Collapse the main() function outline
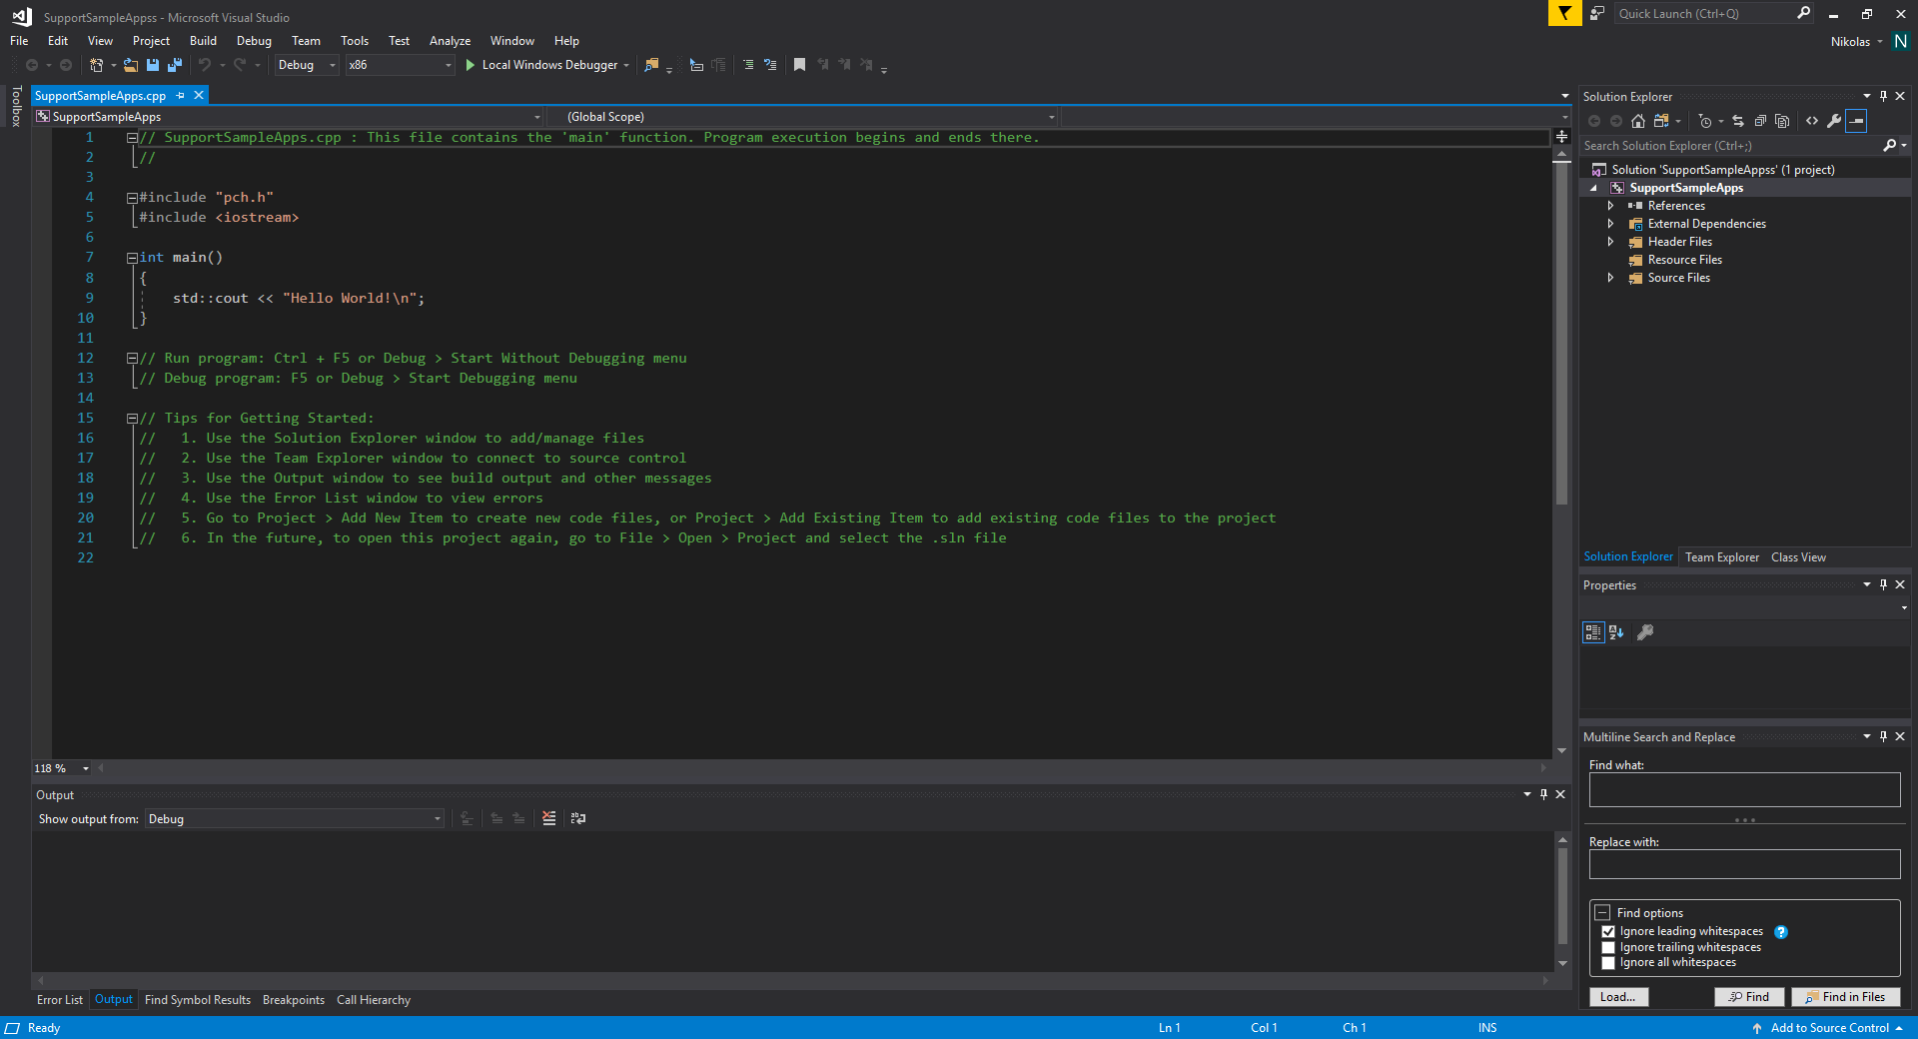1918x1039 pixels. pyautogui.click(x=132, y=258)
